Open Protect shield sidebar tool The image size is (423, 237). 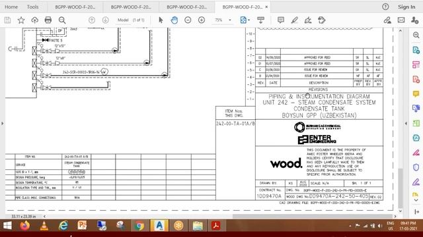[x=416, y=167]
